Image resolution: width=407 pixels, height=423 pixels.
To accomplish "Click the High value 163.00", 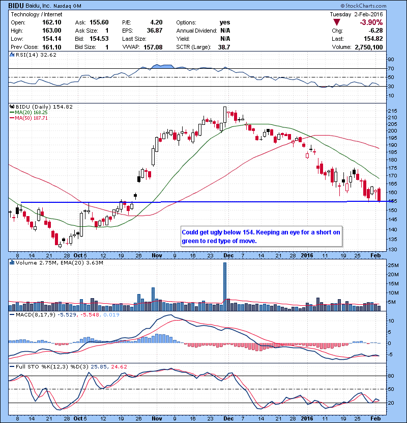I will (x=52, y=31).
